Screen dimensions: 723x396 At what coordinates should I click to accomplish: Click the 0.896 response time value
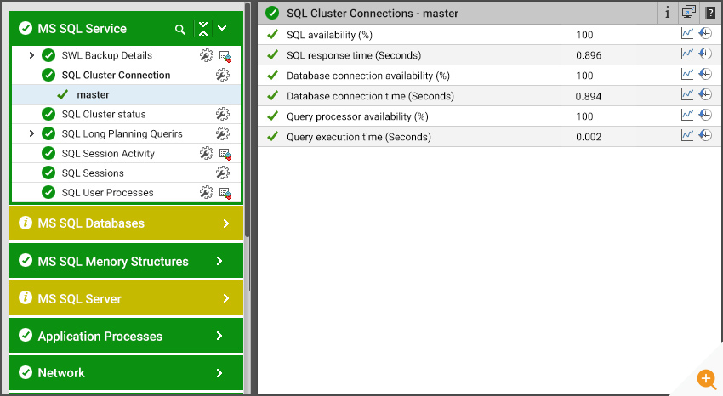click(x=589, y=55)
